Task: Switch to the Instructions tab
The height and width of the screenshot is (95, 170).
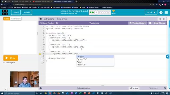Action: pos(49,19)
